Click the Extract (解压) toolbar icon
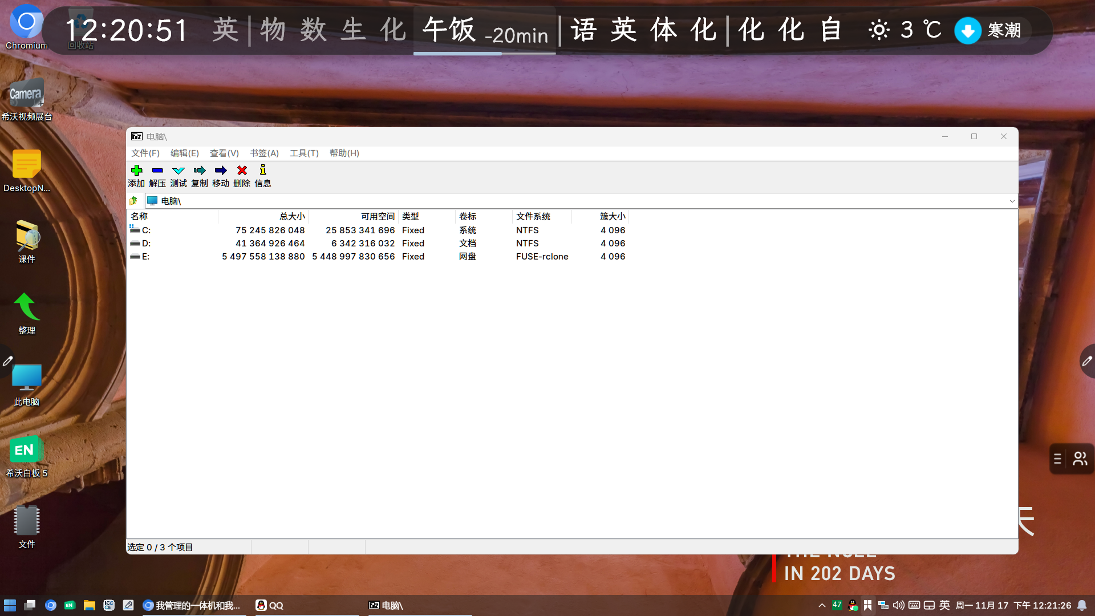1095x616 pixels. 157,171
